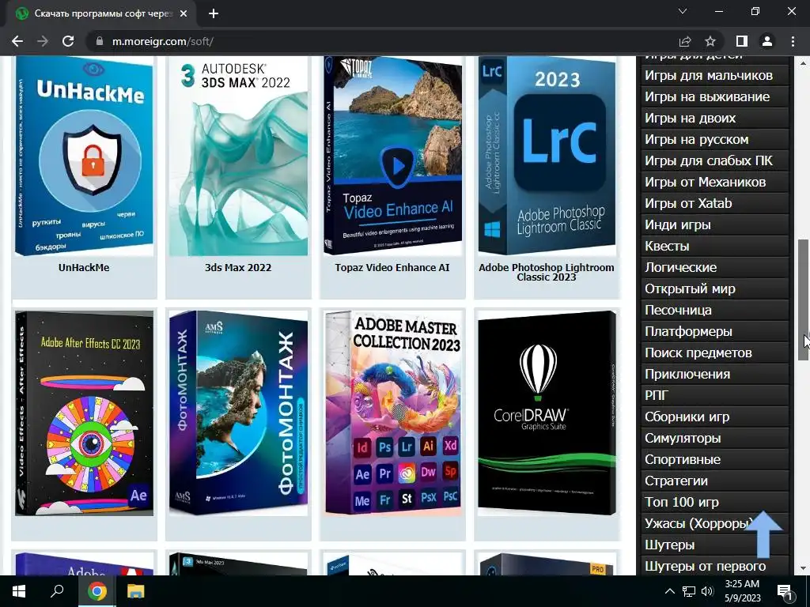Click the 3ds Max 2022 title link
The image size is (810, 607).
[238, 267]
